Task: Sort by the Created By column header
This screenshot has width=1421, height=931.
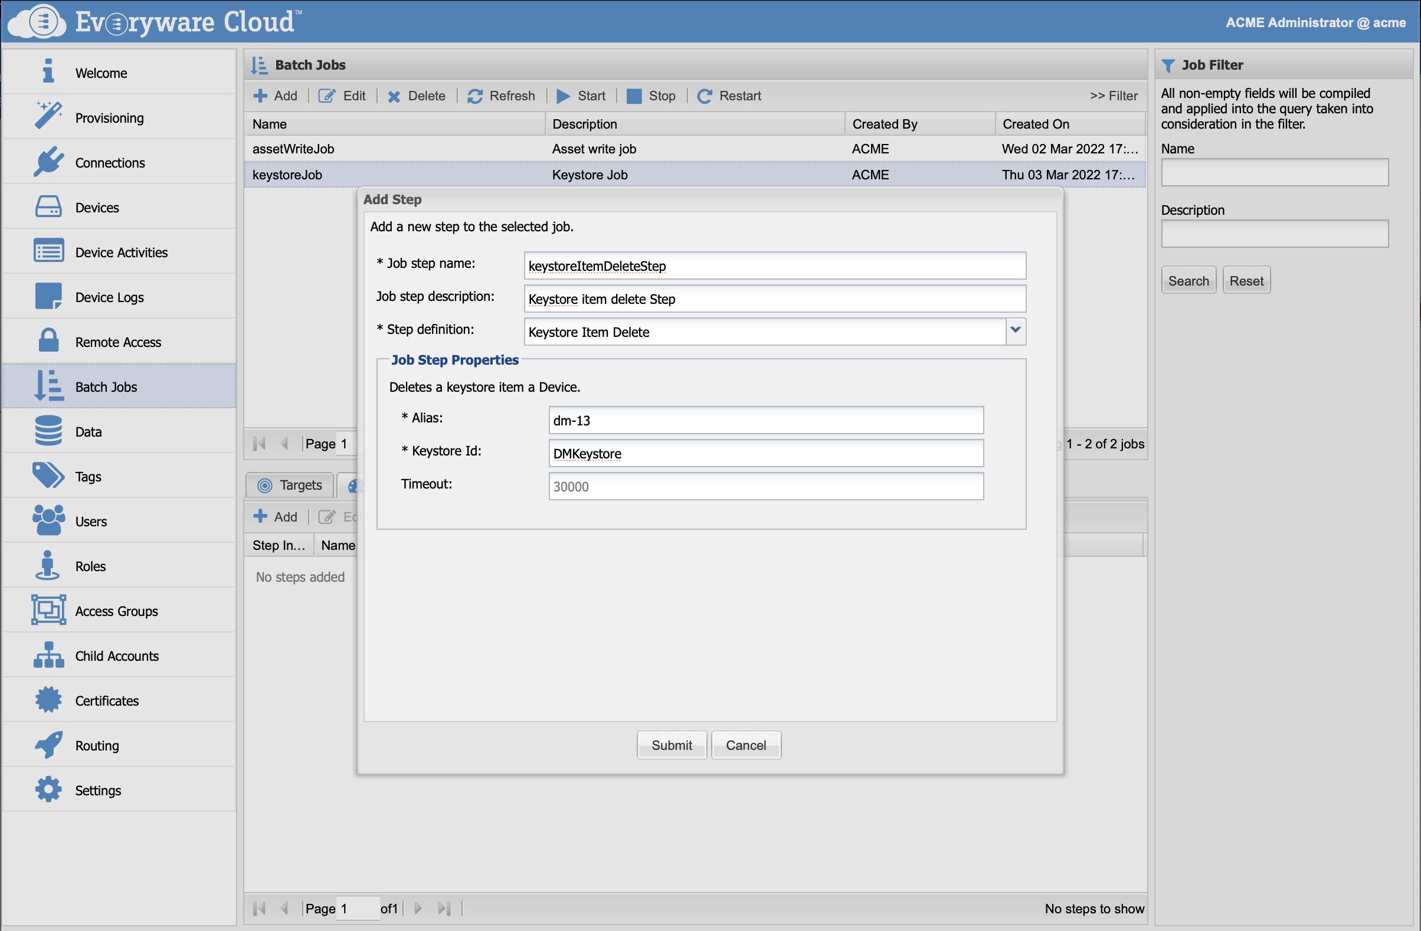Action: [x=920, y=124]
